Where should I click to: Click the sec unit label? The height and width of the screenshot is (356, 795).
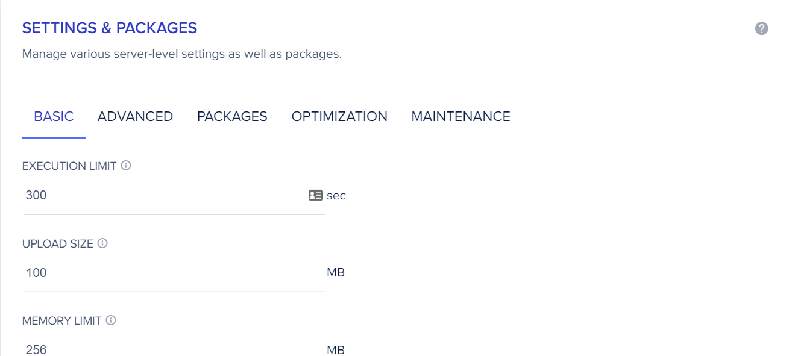tap(336, 196)
